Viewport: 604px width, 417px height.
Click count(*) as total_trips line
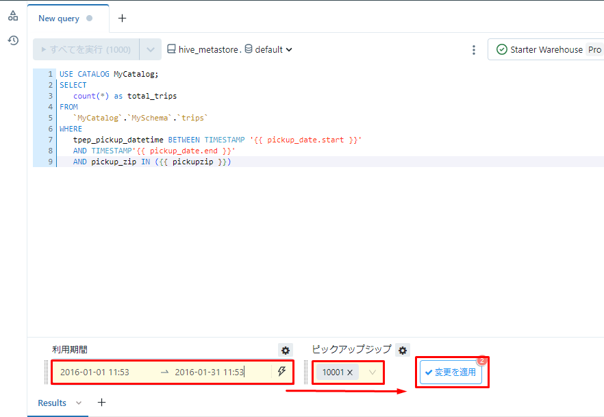point(125,96)
